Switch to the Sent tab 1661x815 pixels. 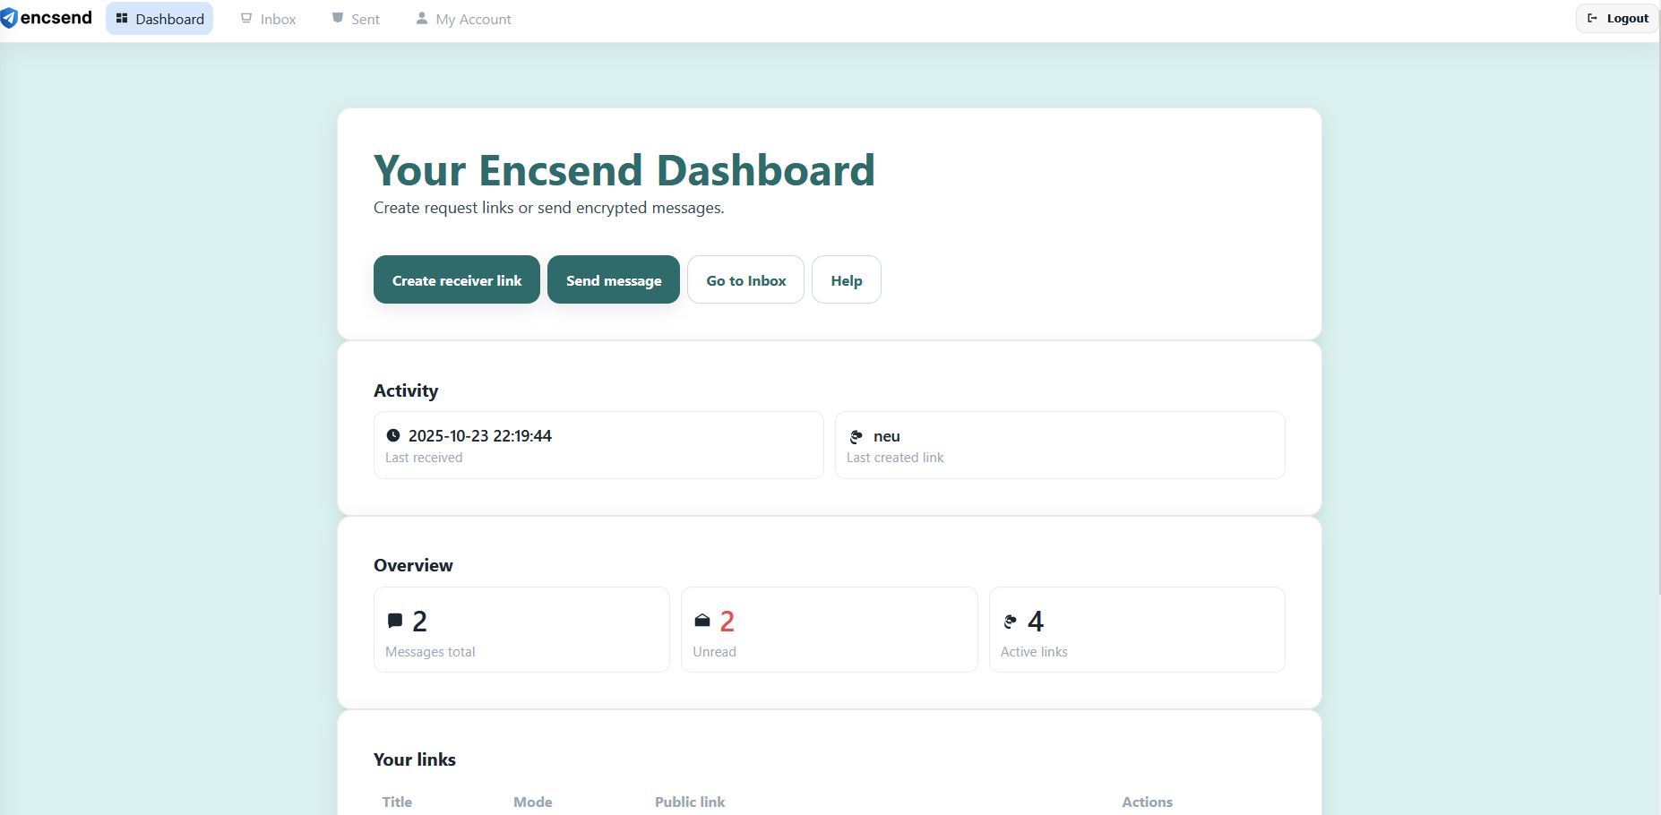coord(364,18)
